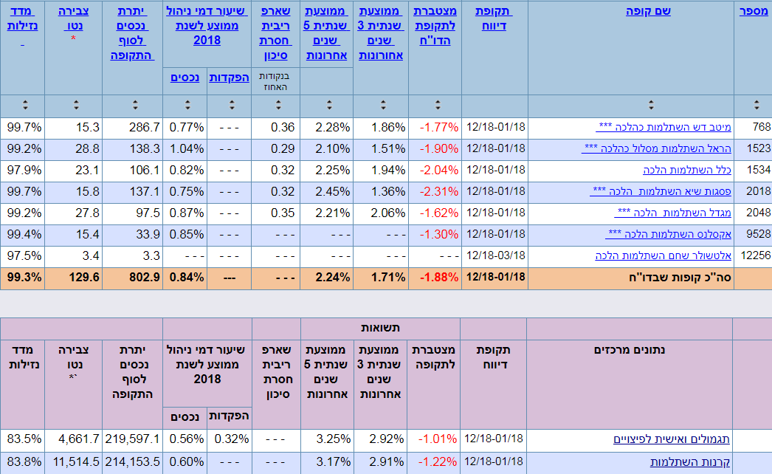Select the total -1.88% return value
Viewport: 772px width, 474px height.
tap(438, 278)
